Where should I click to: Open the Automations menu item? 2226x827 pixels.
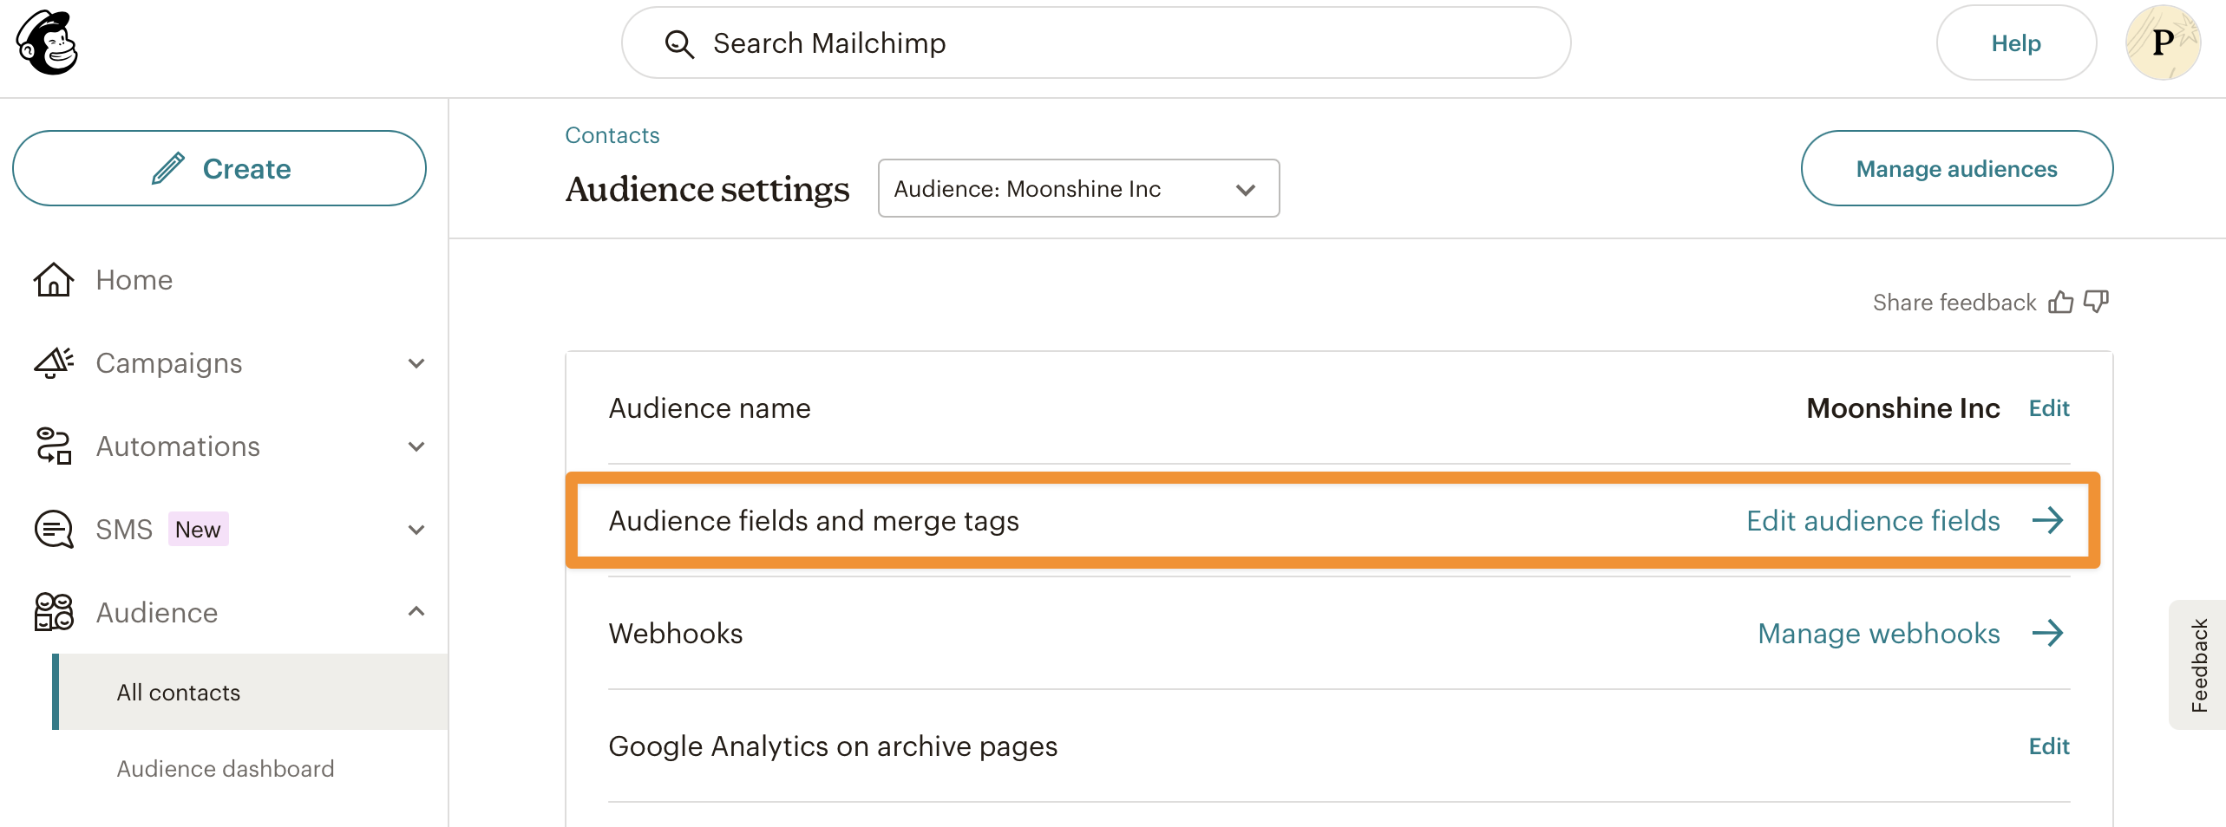pos(178,446)
